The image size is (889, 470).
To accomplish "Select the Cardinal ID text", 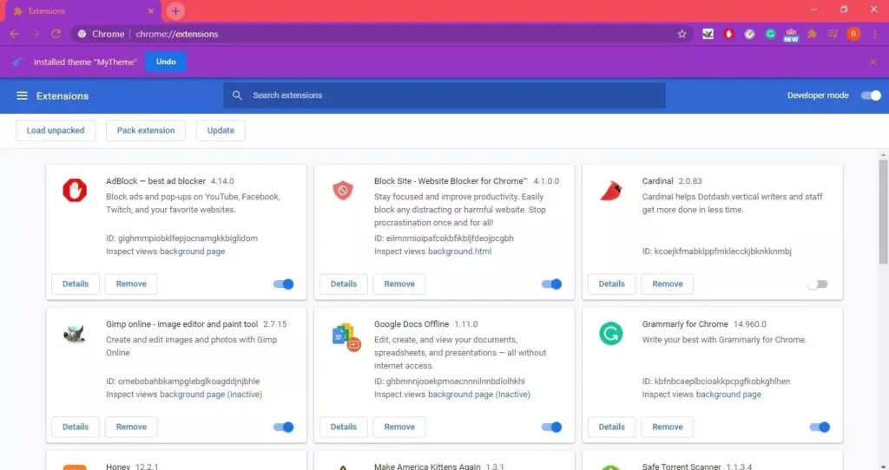I will coord(716,251).
